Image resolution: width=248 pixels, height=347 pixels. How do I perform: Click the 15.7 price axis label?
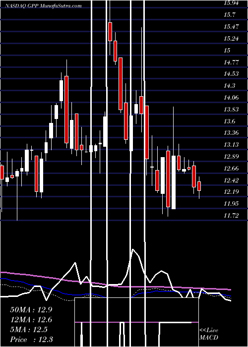pyautogui.click(x=229, y=15)
